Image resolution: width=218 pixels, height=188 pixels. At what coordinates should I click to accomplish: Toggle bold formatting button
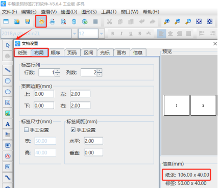pos(112,34)
